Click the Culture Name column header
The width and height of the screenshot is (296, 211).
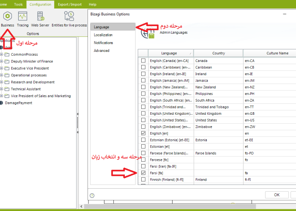(270, 53)
